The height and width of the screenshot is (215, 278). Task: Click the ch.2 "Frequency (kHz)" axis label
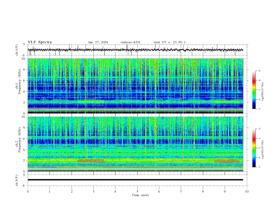[x=19, y=140]
